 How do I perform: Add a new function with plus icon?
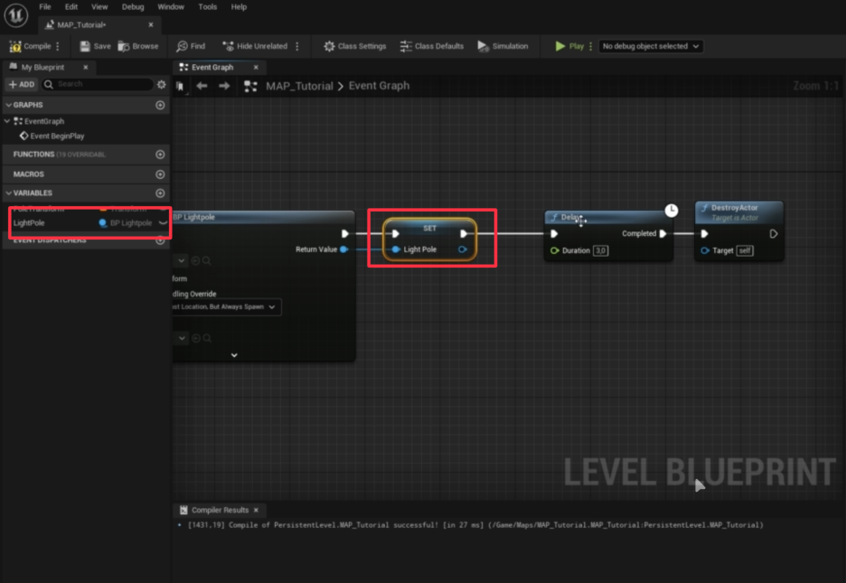[160, 155]
